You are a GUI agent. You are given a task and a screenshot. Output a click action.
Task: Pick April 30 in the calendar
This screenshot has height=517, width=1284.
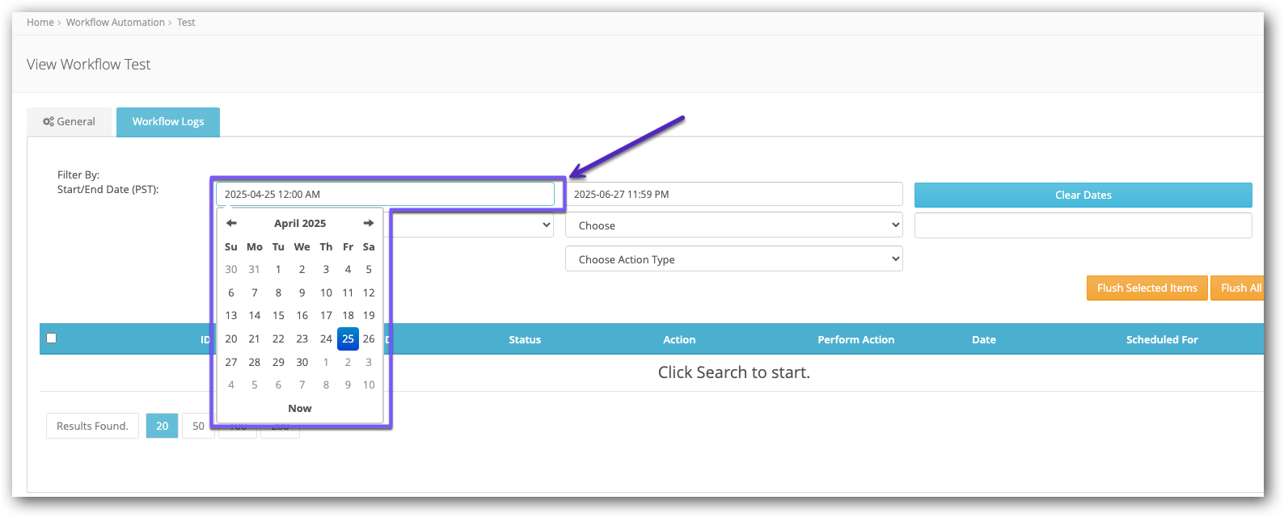302,362
